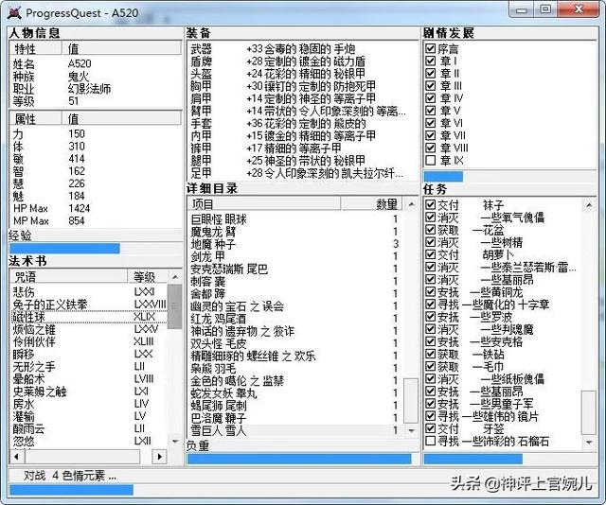Image resolution: width=606 pixels, height=505 pixels.
Task: Toggle the 交付 牙签 quest checkbox
Action: [x=430, y=428]
